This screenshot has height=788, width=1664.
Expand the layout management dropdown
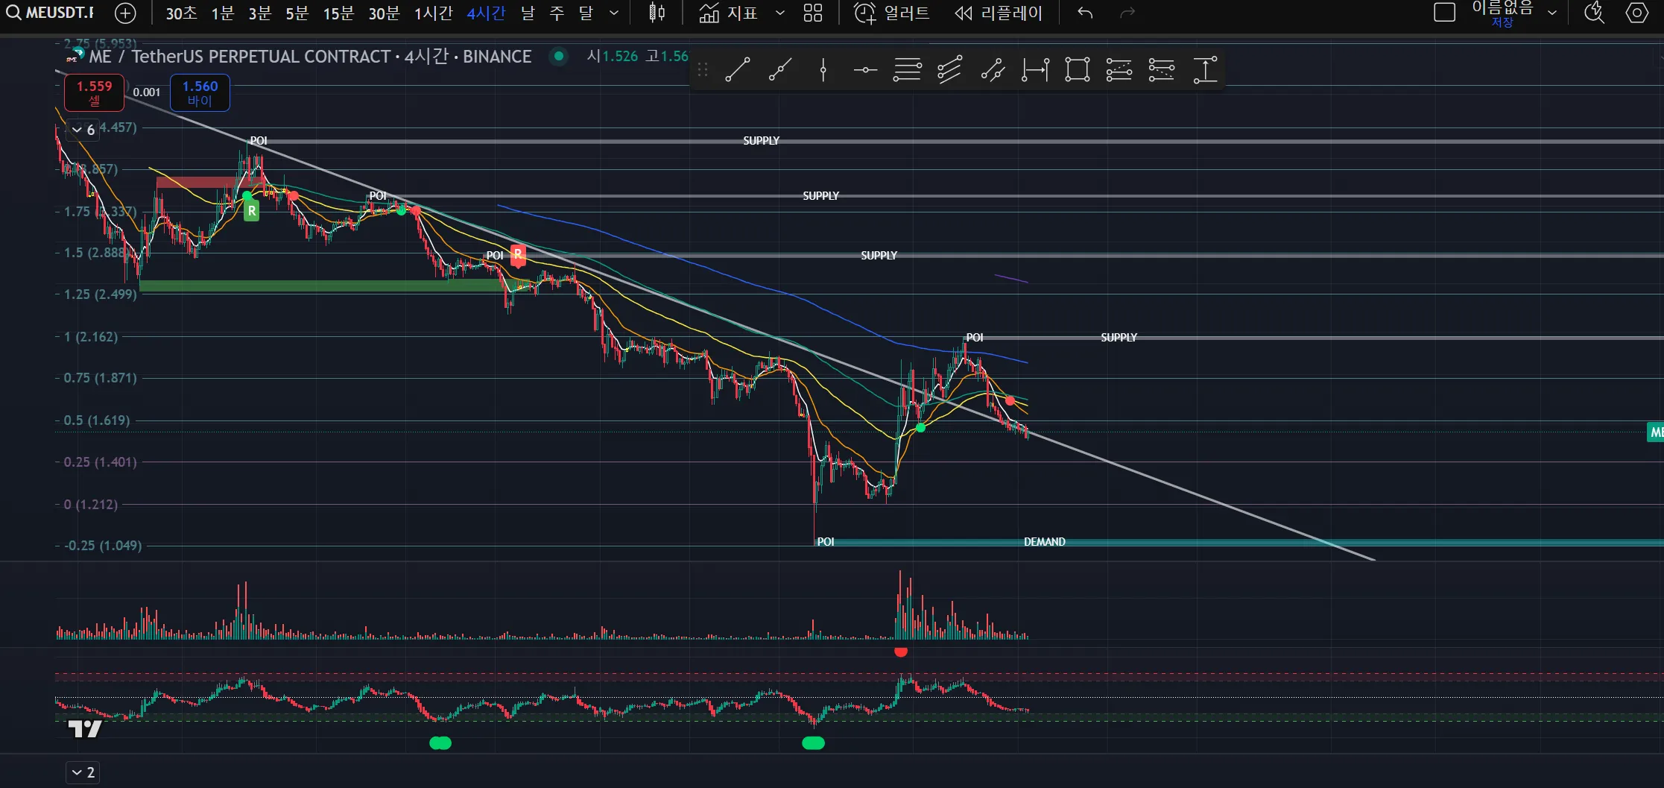(x=1552, y=13)
